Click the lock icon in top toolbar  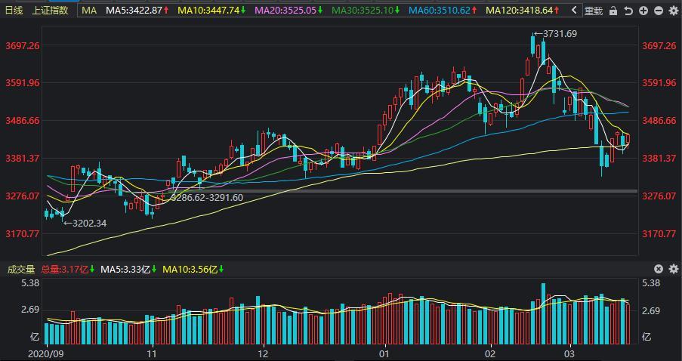click(x=613, y=11)
